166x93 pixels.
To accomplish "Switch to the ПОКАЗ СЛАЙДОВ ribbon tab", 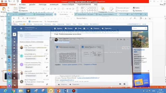I will pyautogui.click(x=68, y=5).
